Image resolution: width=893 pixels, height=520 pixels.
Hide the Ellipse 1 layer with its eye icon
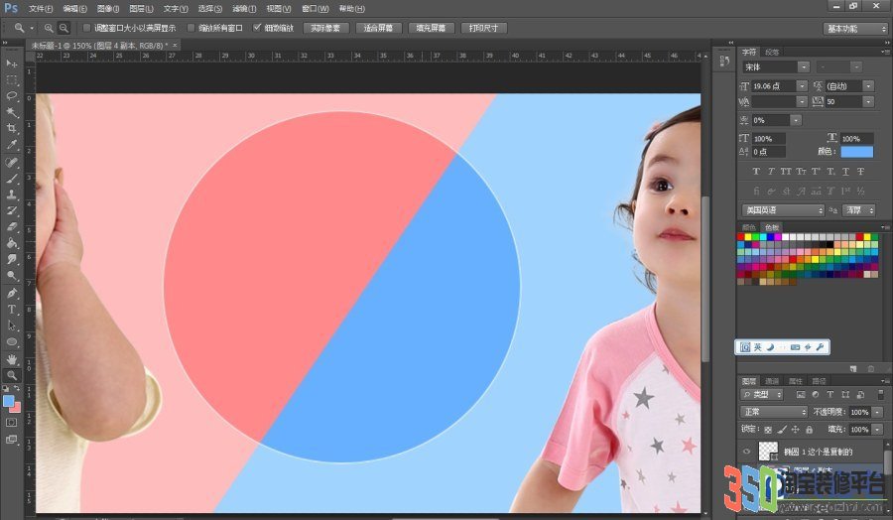[x=746, y=452]
